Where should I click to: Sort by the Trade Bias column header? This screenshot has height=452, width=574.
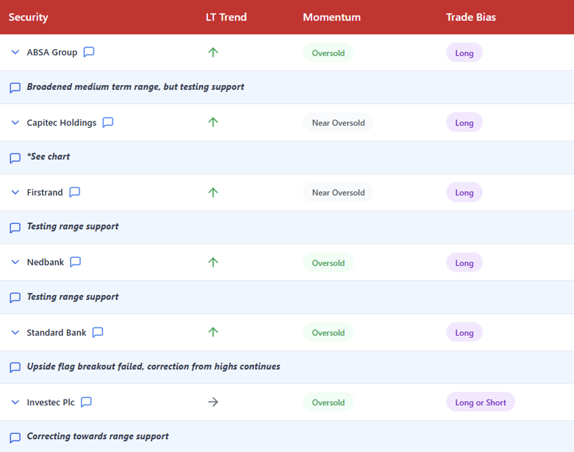pos(471,17)
